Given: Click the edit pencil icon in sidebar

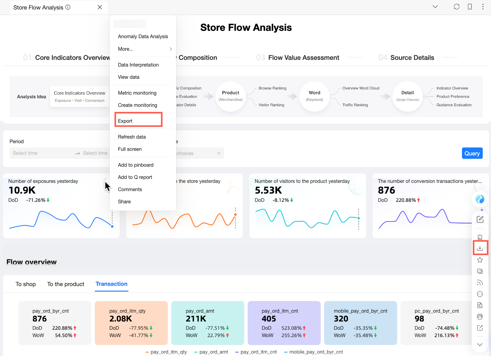Looking at the screenshot, I should coord(480,219).
